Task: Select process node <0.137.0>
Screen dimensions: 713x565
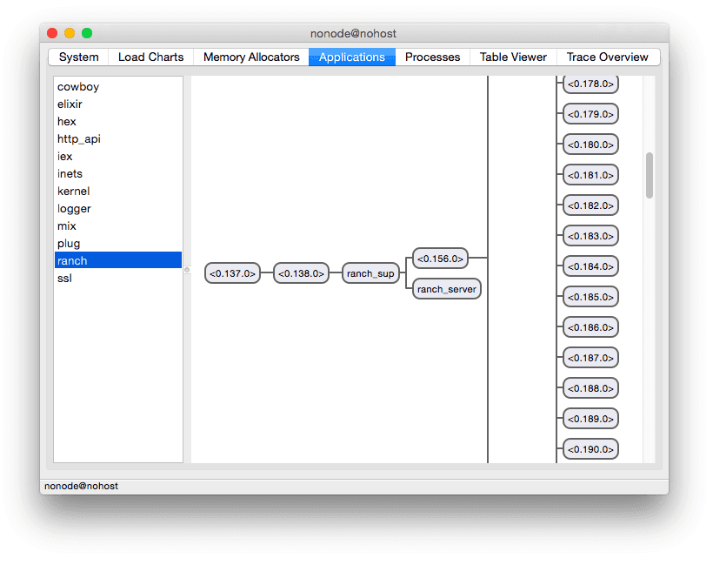Action: coord(232,273)
